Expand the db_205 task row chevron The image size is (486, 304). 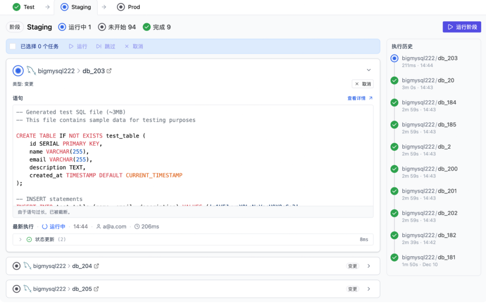click(x=369, y=289)
